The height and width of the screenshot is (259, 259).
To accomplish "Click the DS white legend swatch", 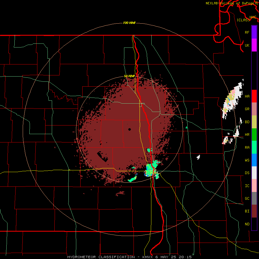I will [254, 173].
